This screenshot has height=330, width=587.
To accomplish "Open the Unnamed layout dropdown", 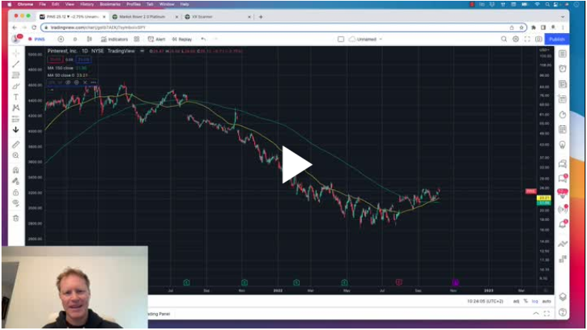I will [x=366, y=39].
